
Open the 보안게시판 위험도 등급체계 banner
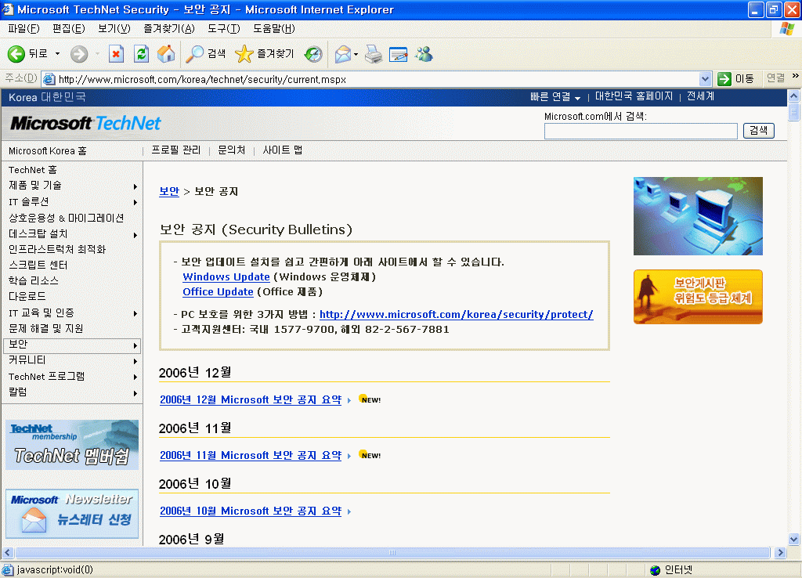click(x=698, y=297)
